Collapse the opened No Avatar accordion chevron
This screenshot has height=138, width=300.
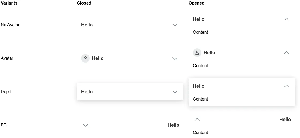[x=286, y=19]
